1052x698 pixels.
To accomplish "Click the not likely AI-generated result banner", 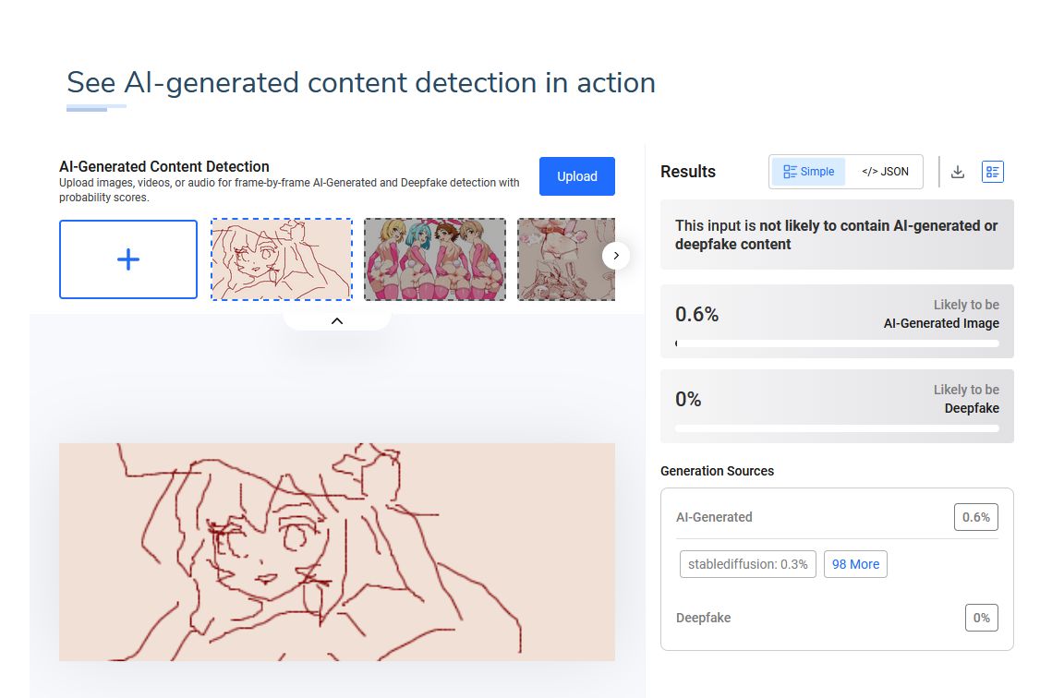I will click(x=837, y=235).
